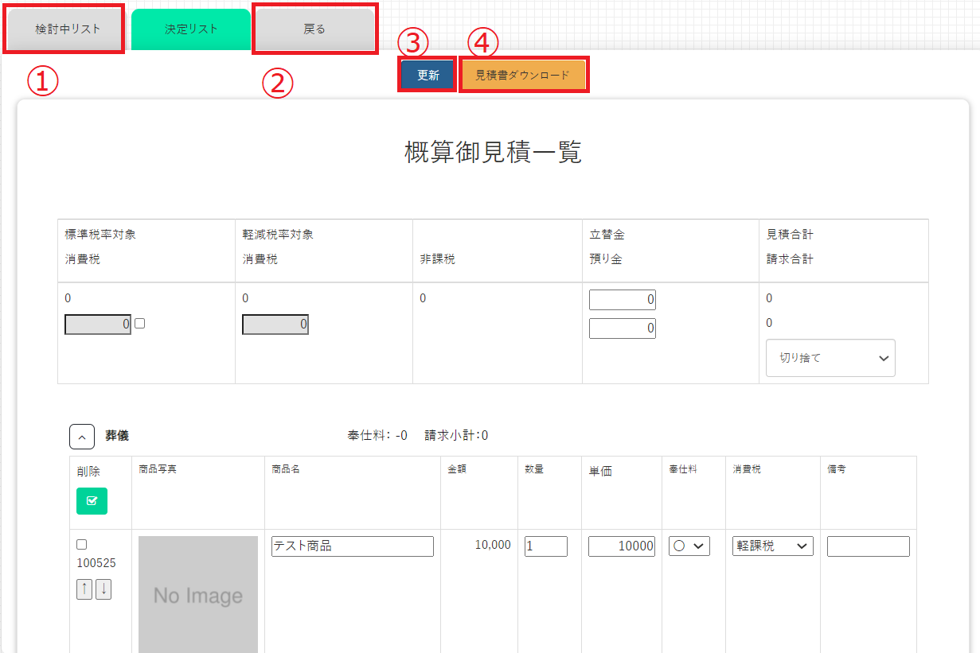Select the 決定リスト tab
This screenshot has height=653, width=980.
pos(191,29)
